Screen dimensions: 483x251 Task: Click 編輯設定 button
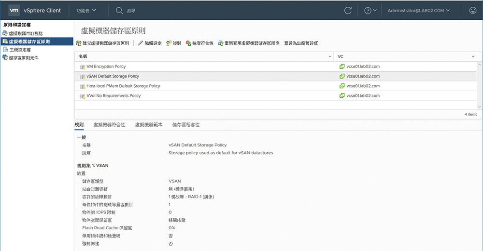150,43
